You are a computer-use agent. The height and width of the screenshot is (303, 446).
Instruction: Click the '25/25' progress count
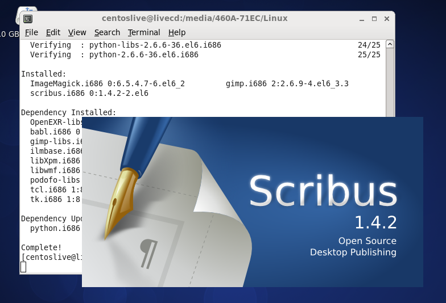369,54
